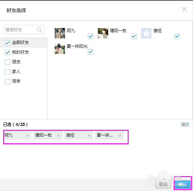
Task: Remove 傻妞 tag from selected
Action: (x=89, y=136)
